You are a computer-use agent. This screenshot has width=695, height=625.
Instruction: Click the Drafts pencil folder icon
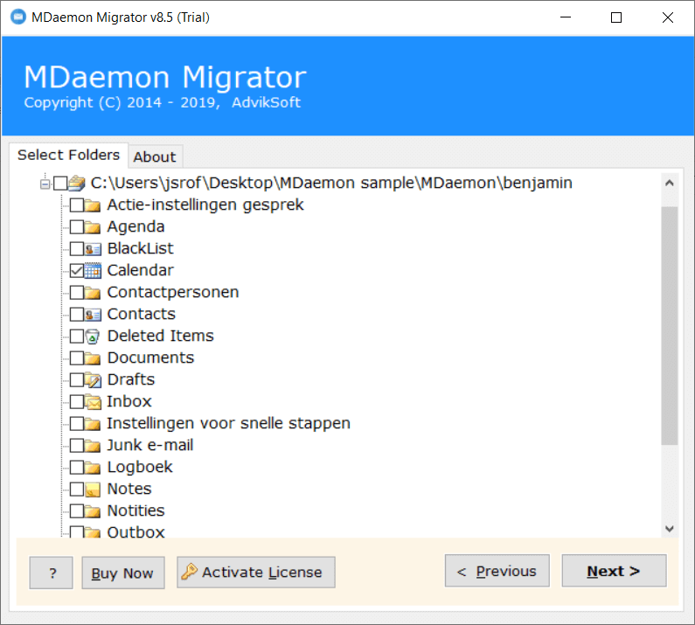tap(93, 380)
